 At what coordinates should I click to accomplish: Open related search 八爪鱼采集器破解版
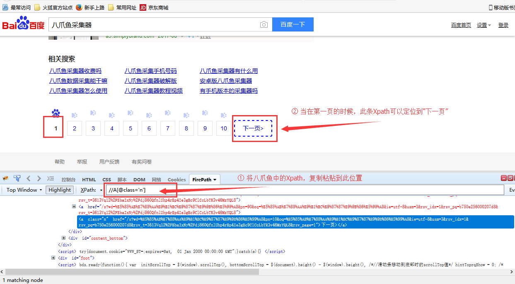pos(151,81)
